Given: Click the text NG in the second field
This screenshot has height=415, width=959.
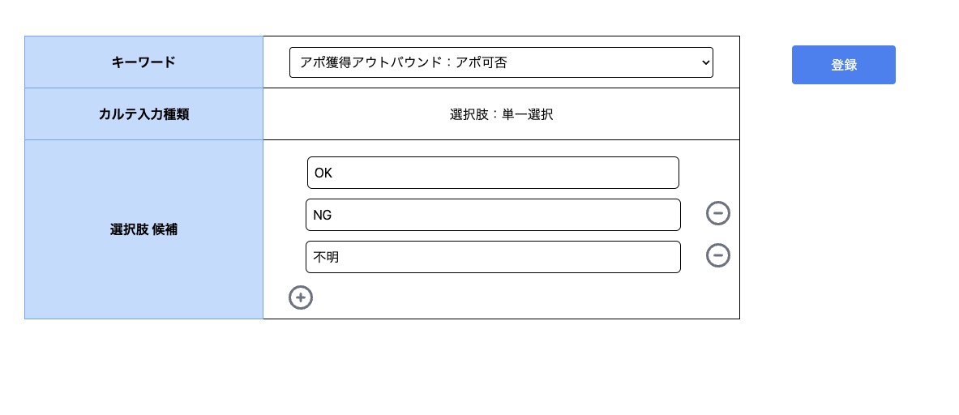Looking at the screenshot, I should pos(323,216).
